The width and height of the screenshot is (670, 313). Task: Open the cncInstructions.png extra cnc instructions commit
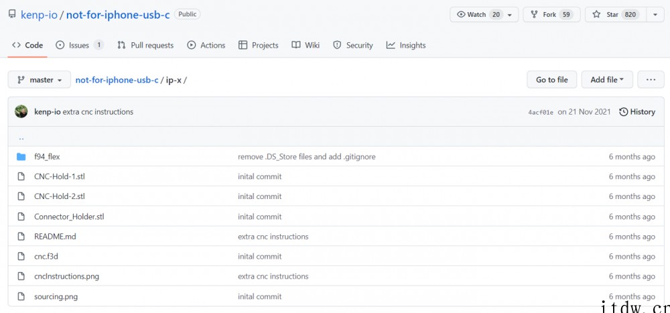(x=273, y=277)
